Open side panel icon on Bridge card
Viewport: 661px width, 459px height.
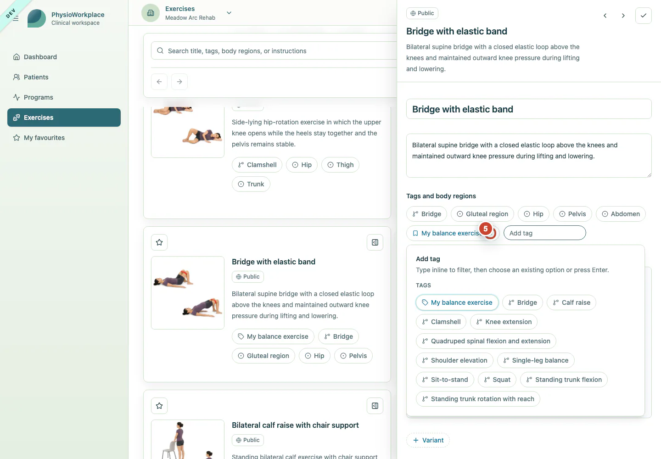(375, 242)
